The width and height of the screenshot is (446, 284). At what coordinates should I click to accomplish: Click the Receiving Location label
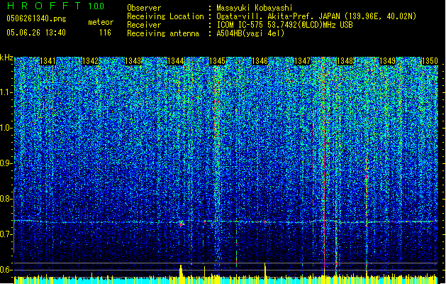point(165,16)
